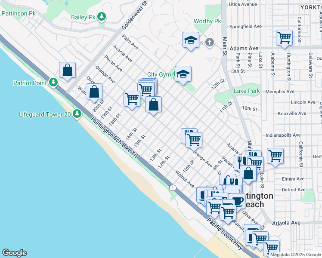Image resolution: width=322 pixels, height=258 pixels.
Task: Click the shopping bag marker by Lake St
Action: click(248, 174)
